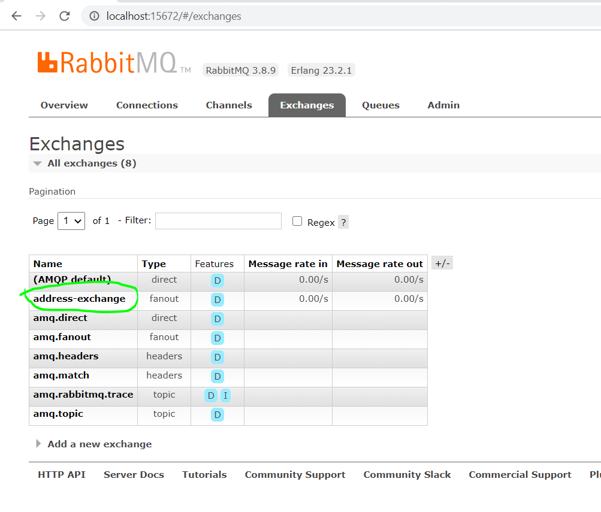The image size is (601, 512).
Task: Click the D feature badge for amq.fanout
Action: pyautogui.click(x=218, y=338)
